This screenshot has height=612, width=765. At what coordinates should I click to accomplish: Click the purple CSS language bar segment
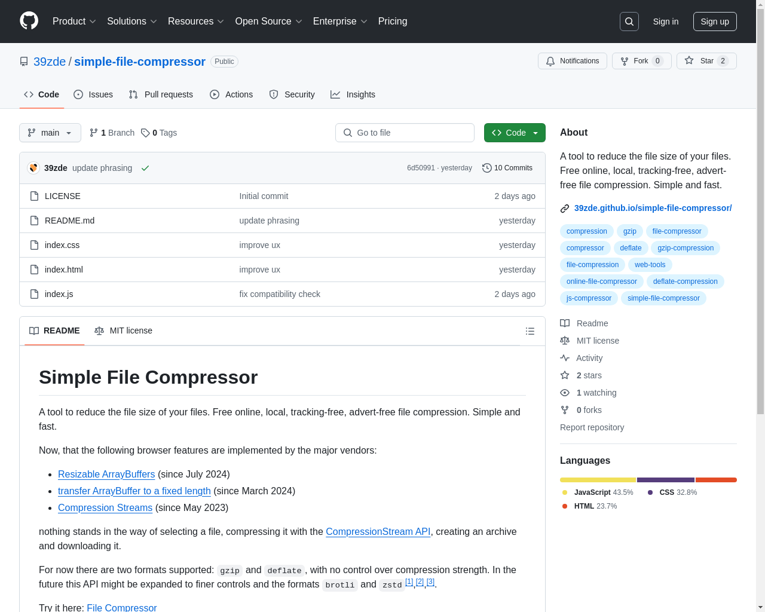(666, 480)
